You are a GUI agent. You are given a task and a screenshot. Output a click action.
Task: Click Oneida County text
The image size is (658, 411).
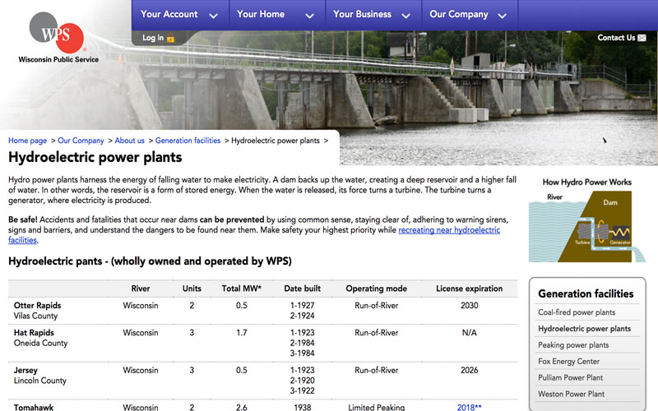(x=40, y=343)
